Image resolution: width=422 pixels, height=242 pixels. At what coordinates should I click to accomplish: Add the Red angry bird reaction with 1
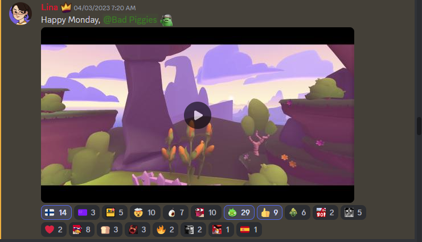point(221,230)
